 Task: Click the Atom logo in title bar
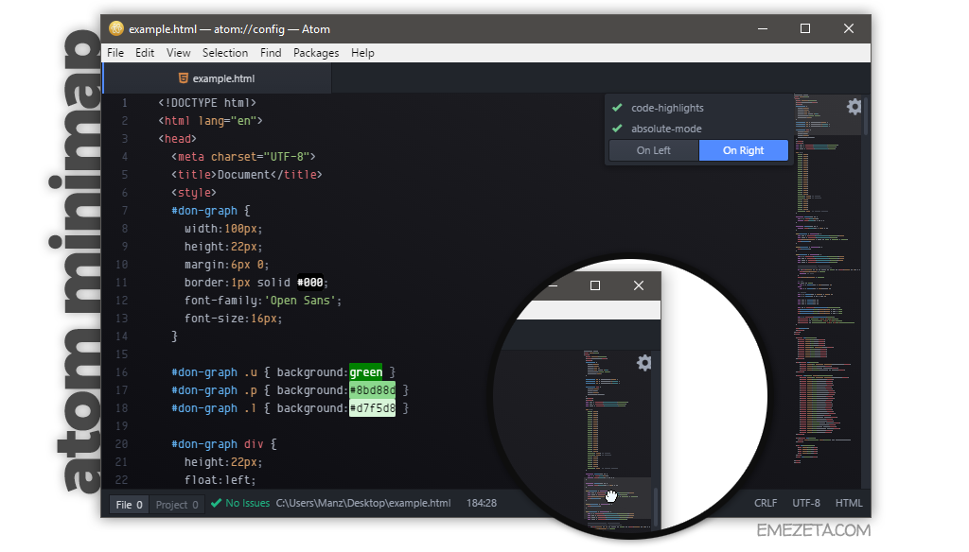[x=116, y=28]
